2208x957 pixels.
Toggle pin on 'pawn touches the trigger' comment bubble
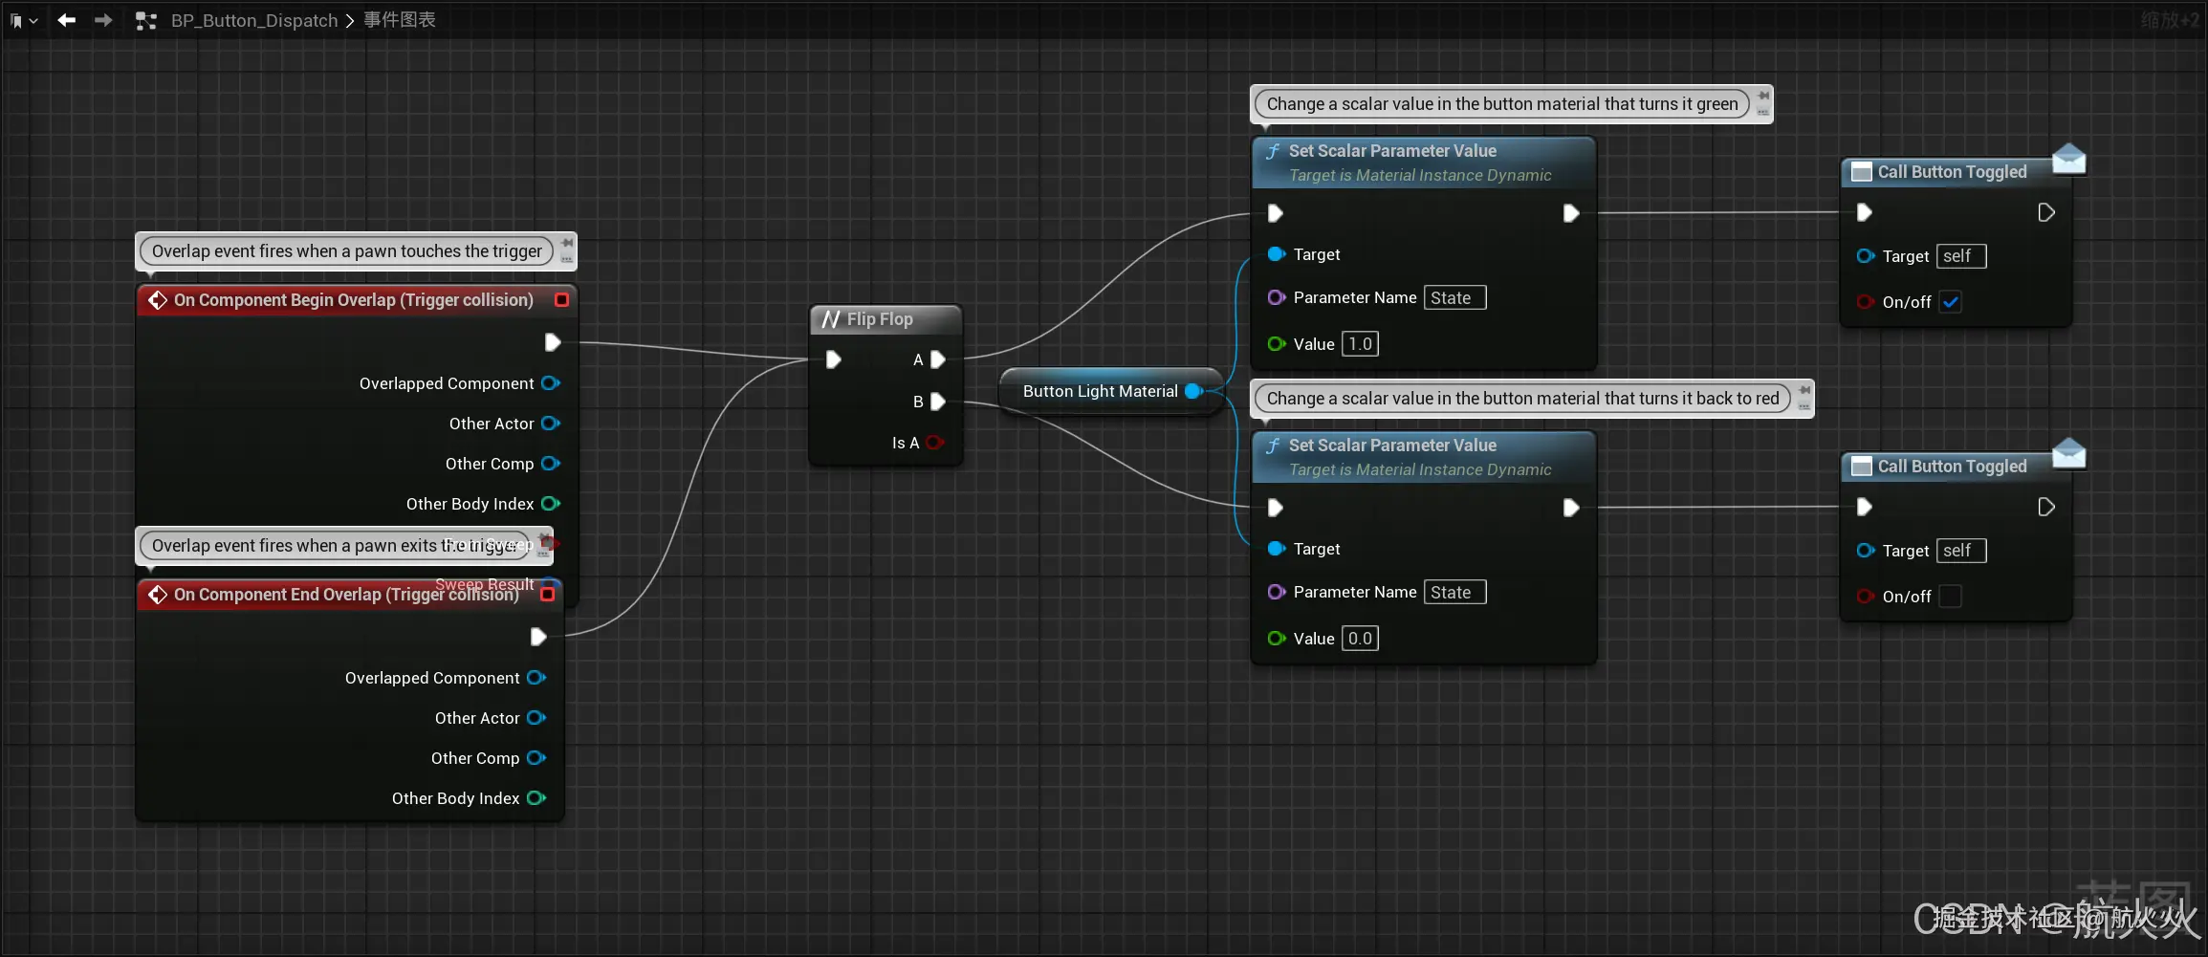click(x=567, y=244)
